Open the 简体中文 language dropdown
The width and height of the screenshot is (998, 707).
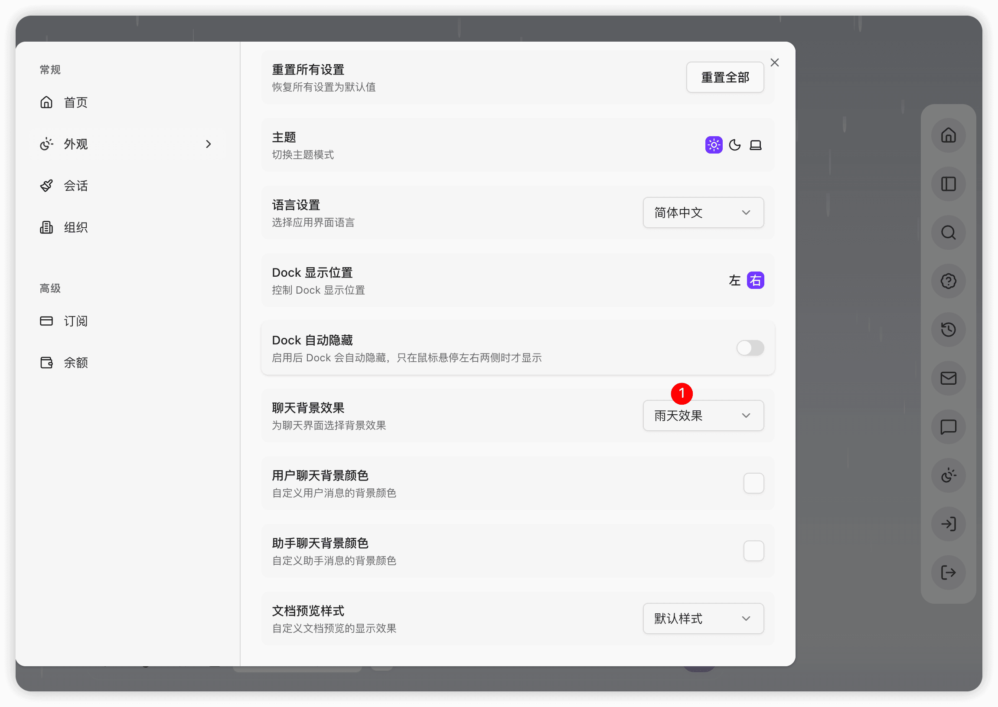click(x=703, y=213)
